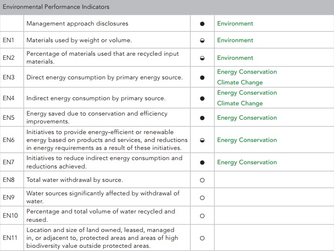334x251 pixels.
Task: Open Energy Conservation link in EN5 row
Action: [247, 118]
